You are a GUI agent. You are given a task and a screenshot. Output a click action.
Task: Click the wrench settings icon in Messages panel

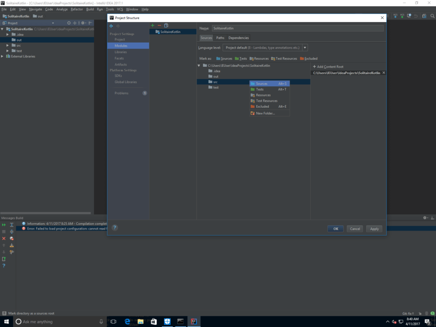point(11,252)
